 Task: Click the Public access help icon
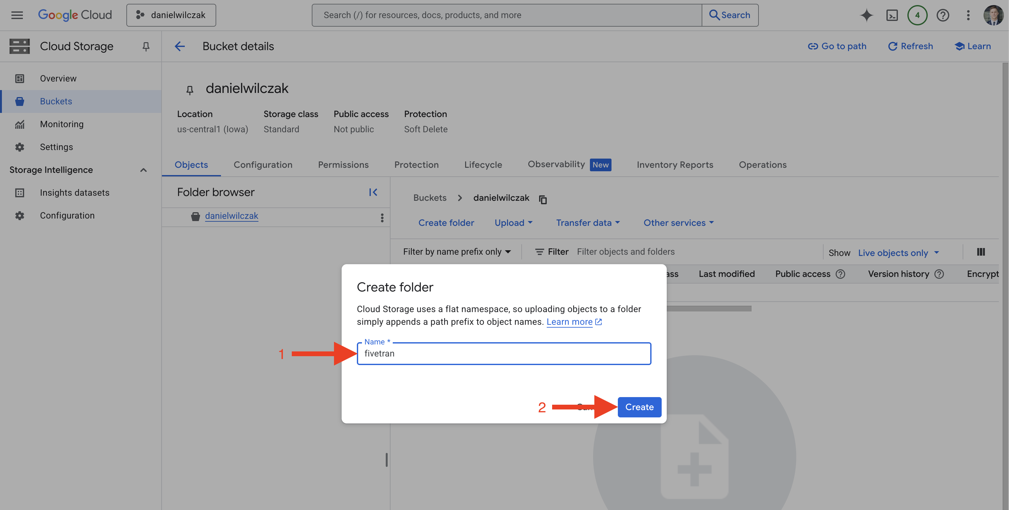[840, 274]
